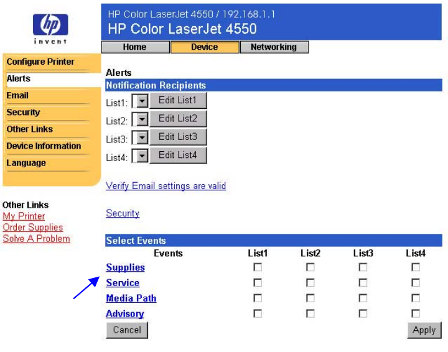
Task: Open the Supplies events link
Action: tap(126, 267)
